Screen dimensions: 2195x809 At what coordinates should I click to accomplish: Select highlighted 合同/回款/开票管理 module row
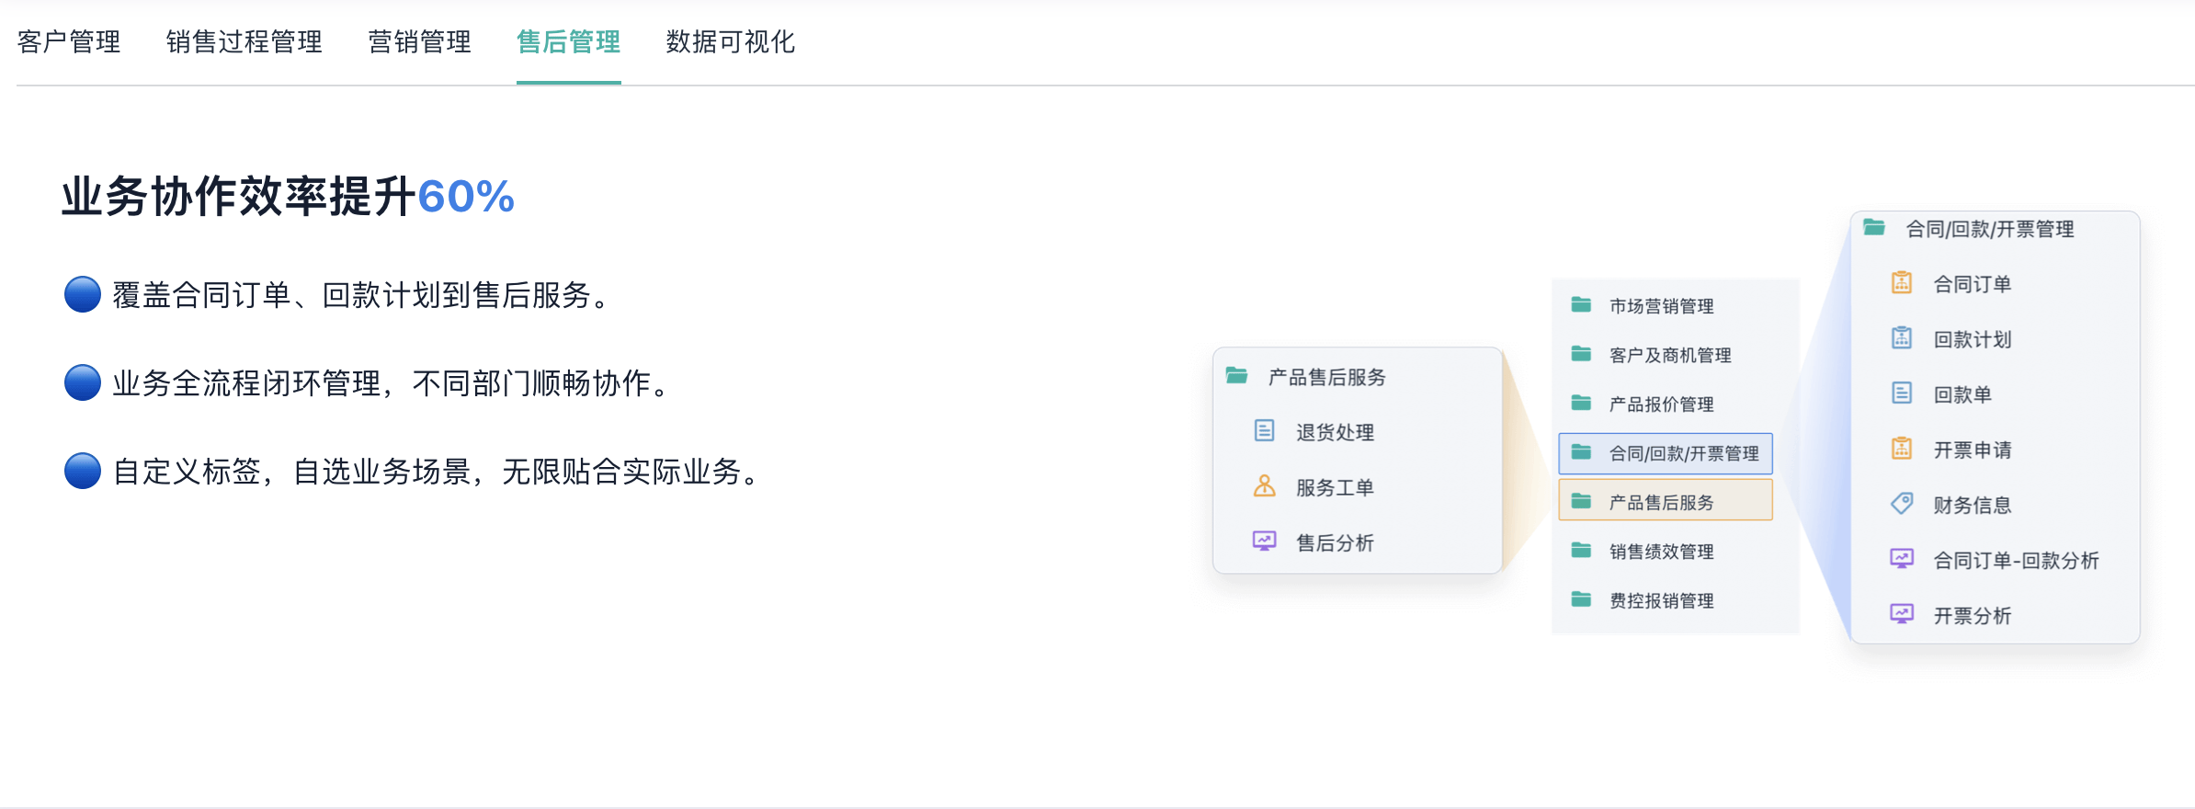[x=1666, y=453]
